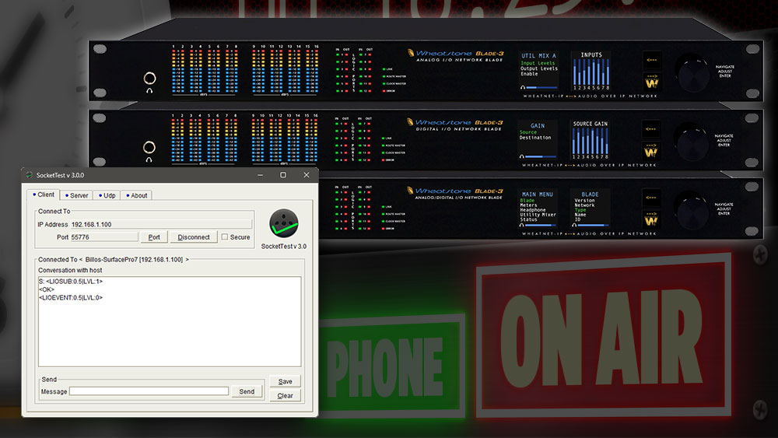Open the Udp tab
This screenshot has width=778, height=438.
coord(107,195)
